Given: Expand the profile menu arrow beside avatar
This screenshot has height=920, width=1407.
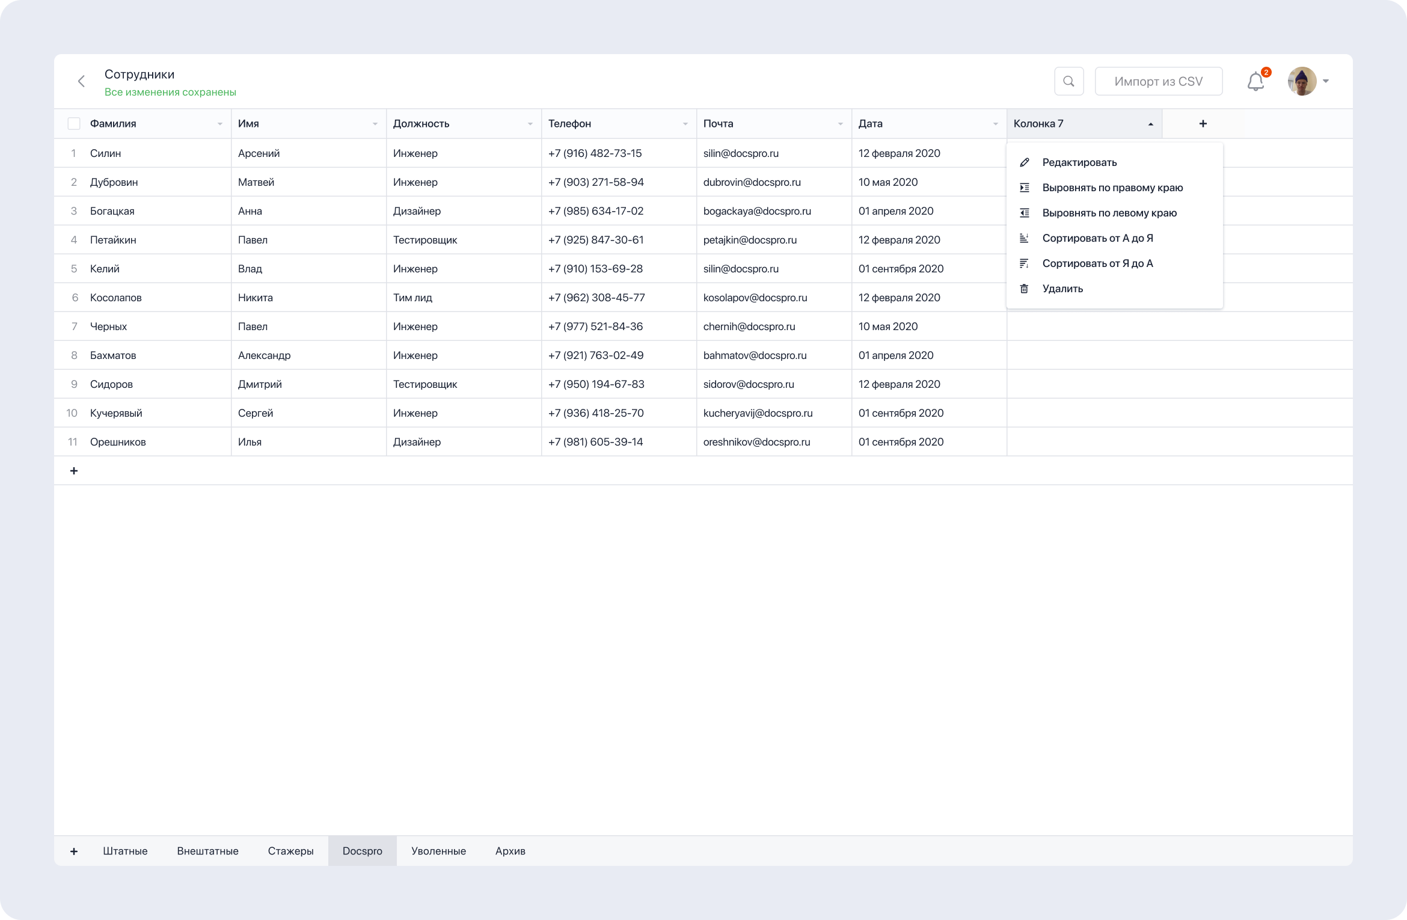Looking at the screenshot, I should 1326,81.
